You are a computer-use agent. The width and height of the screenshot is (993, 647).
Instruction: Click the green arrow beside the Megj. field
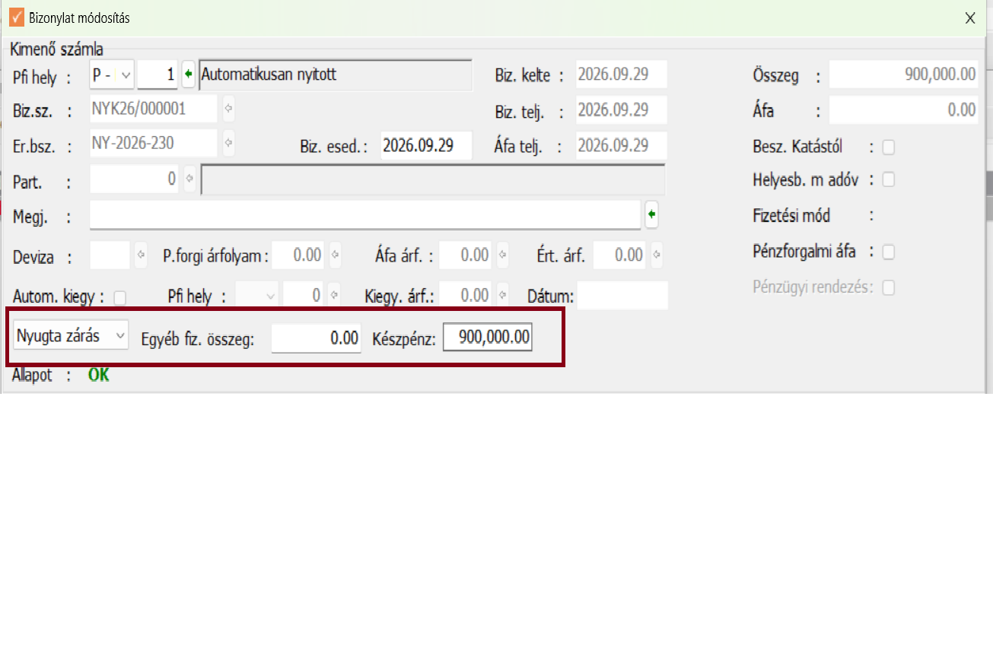[651, 215]
